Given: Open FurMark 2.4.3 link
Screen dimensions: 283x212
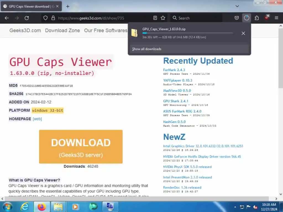Looking at the screenshot, I should pyautogui.click(x=174, y=70).
